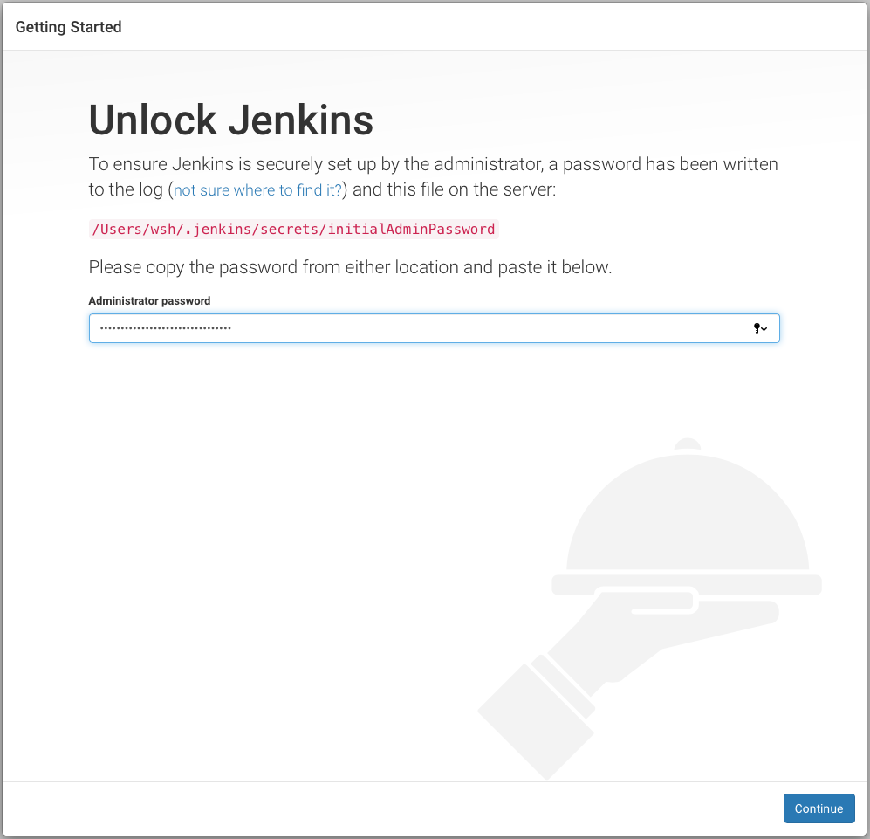Click the masked password dots
The height and width of the screenshot is (839, 870).
point(165,328)
